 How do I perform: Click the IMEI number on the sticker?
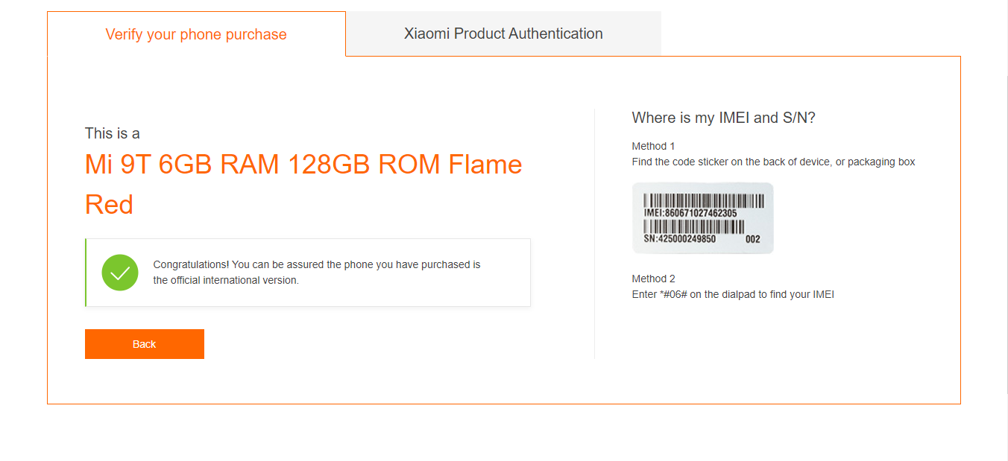click(690, 213)
